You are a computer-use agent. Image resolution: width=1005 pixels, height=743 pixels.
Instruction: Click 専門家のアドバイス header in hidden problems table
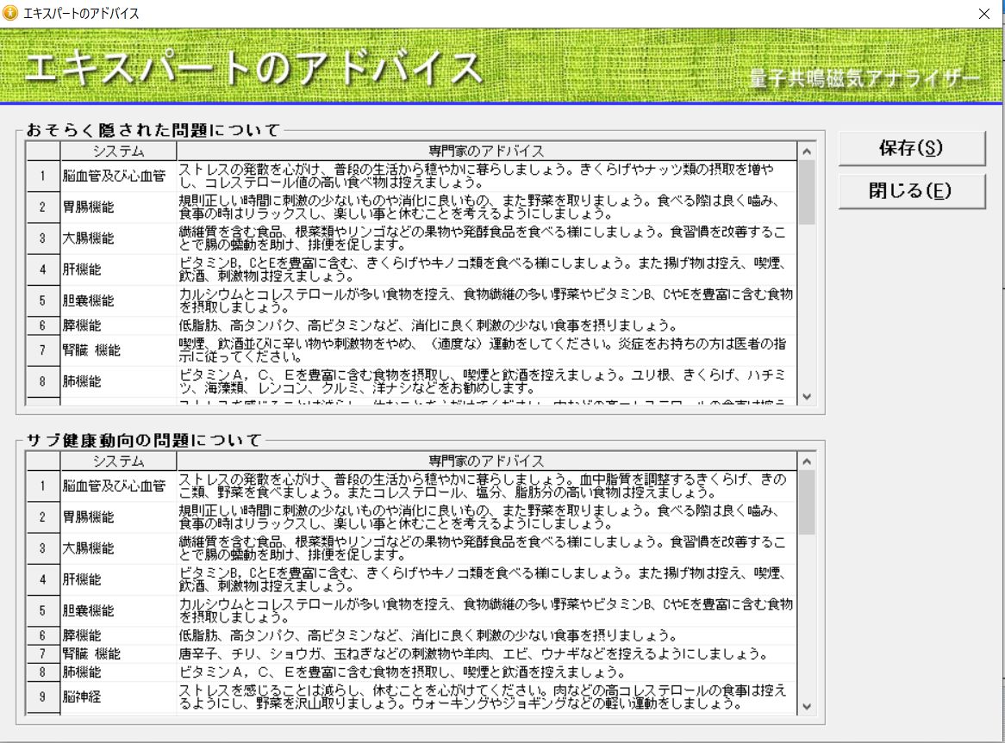coord(487,151)
